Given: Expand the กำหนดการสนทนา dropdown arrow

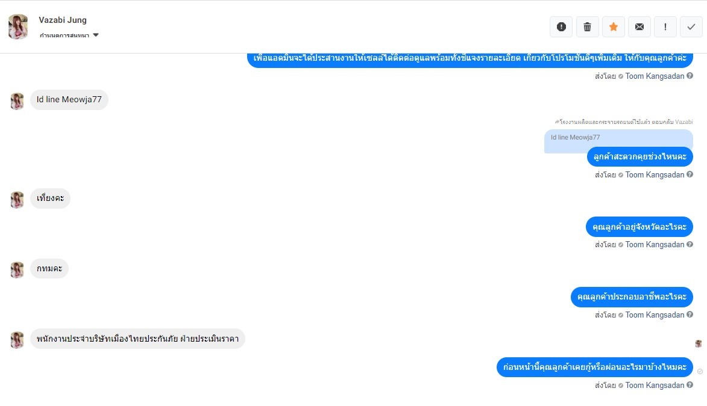Looking at the screenshot, I should coord(96,35).
